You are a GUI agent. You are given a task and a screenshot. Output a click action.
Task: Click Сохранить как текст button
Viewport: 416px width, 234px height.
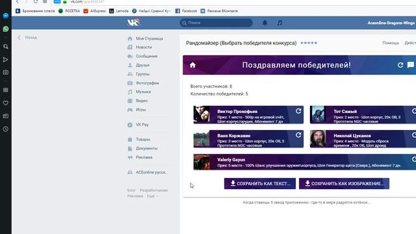[260, 183]
